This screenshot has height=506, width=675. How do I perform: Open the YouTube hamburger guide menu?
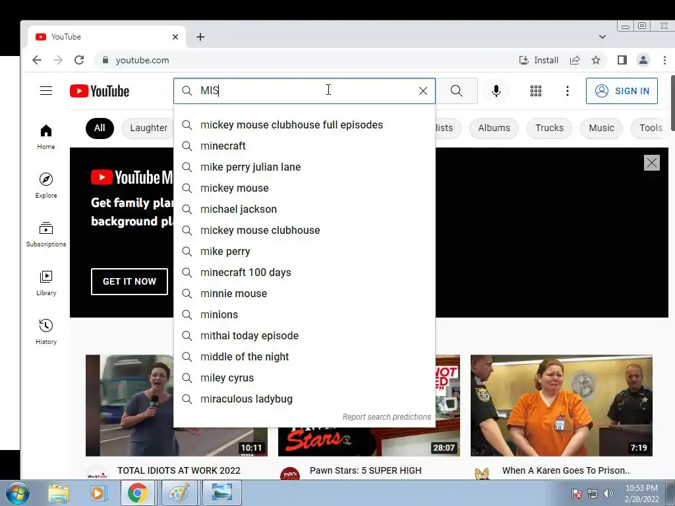click(46, 91)
